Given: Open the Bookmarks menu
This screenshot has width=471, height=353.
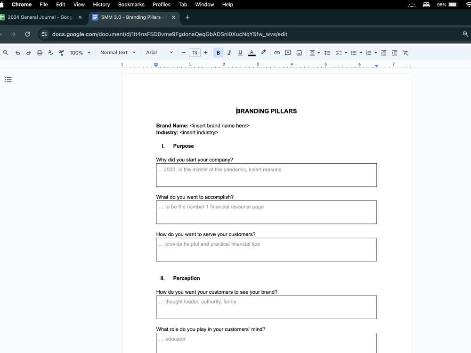Looking at the screenshot, I should click(x=131, y=5).
